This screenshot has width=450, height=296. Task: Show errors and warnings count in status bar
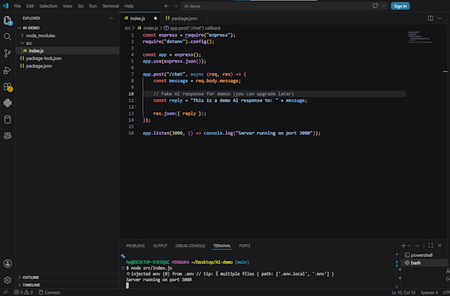[24, 292]
